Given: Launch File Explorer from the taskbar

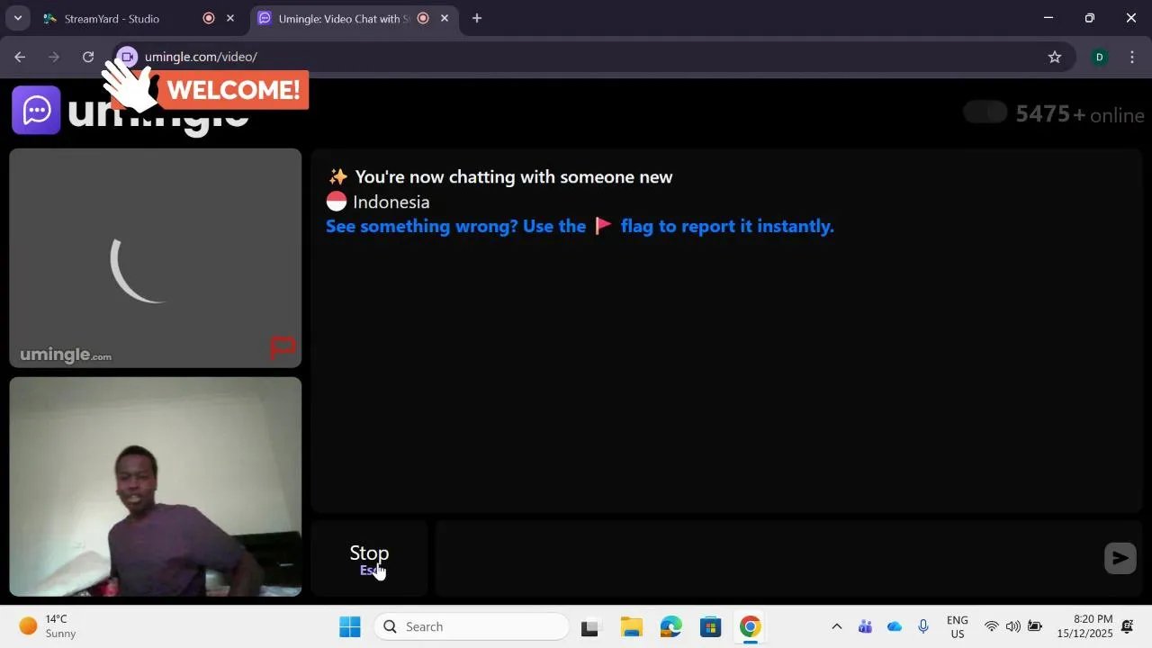Looking at the screenshot, I should 631,626.
